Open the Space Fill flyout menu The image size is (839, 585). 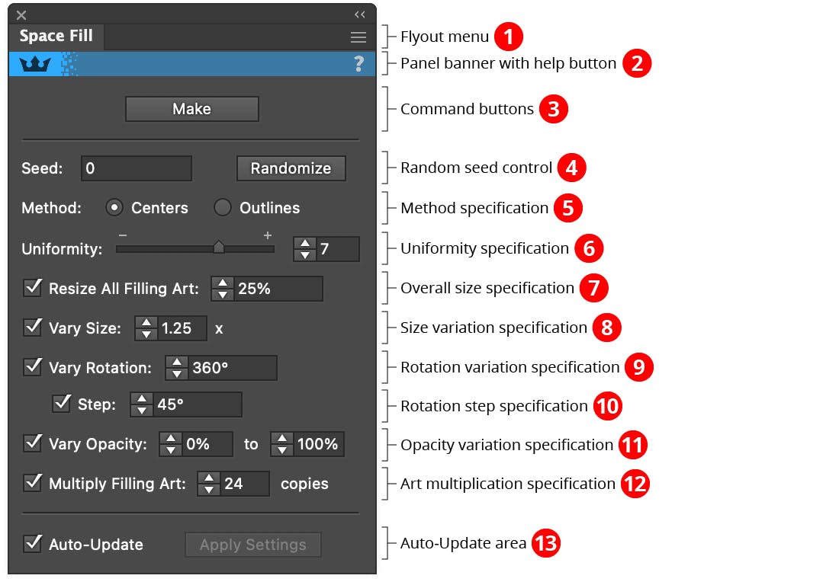(358, 37)
